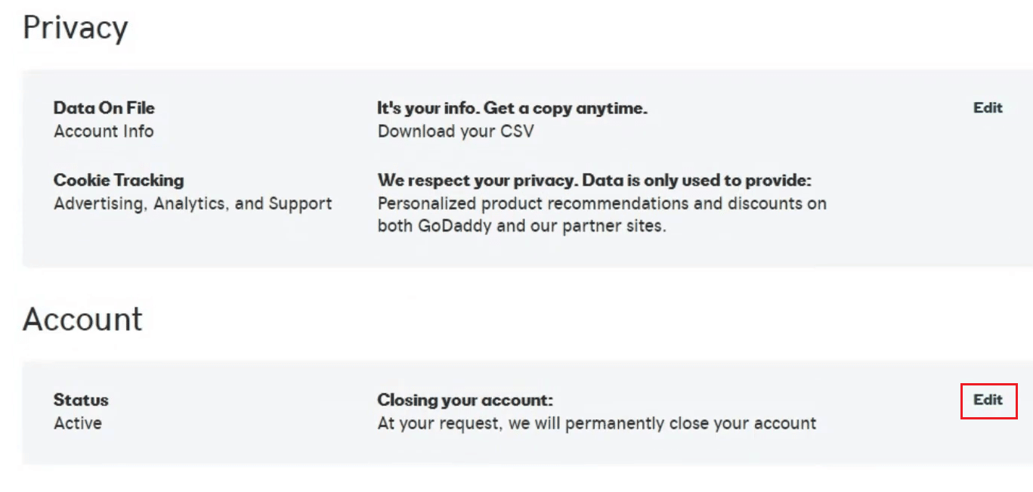Select the Account section heading

pos(82,319)
